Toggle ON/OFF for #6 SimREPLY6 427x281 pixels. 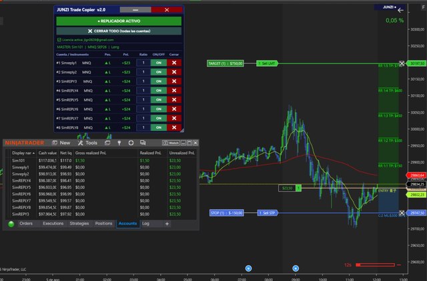pos(159,109)
